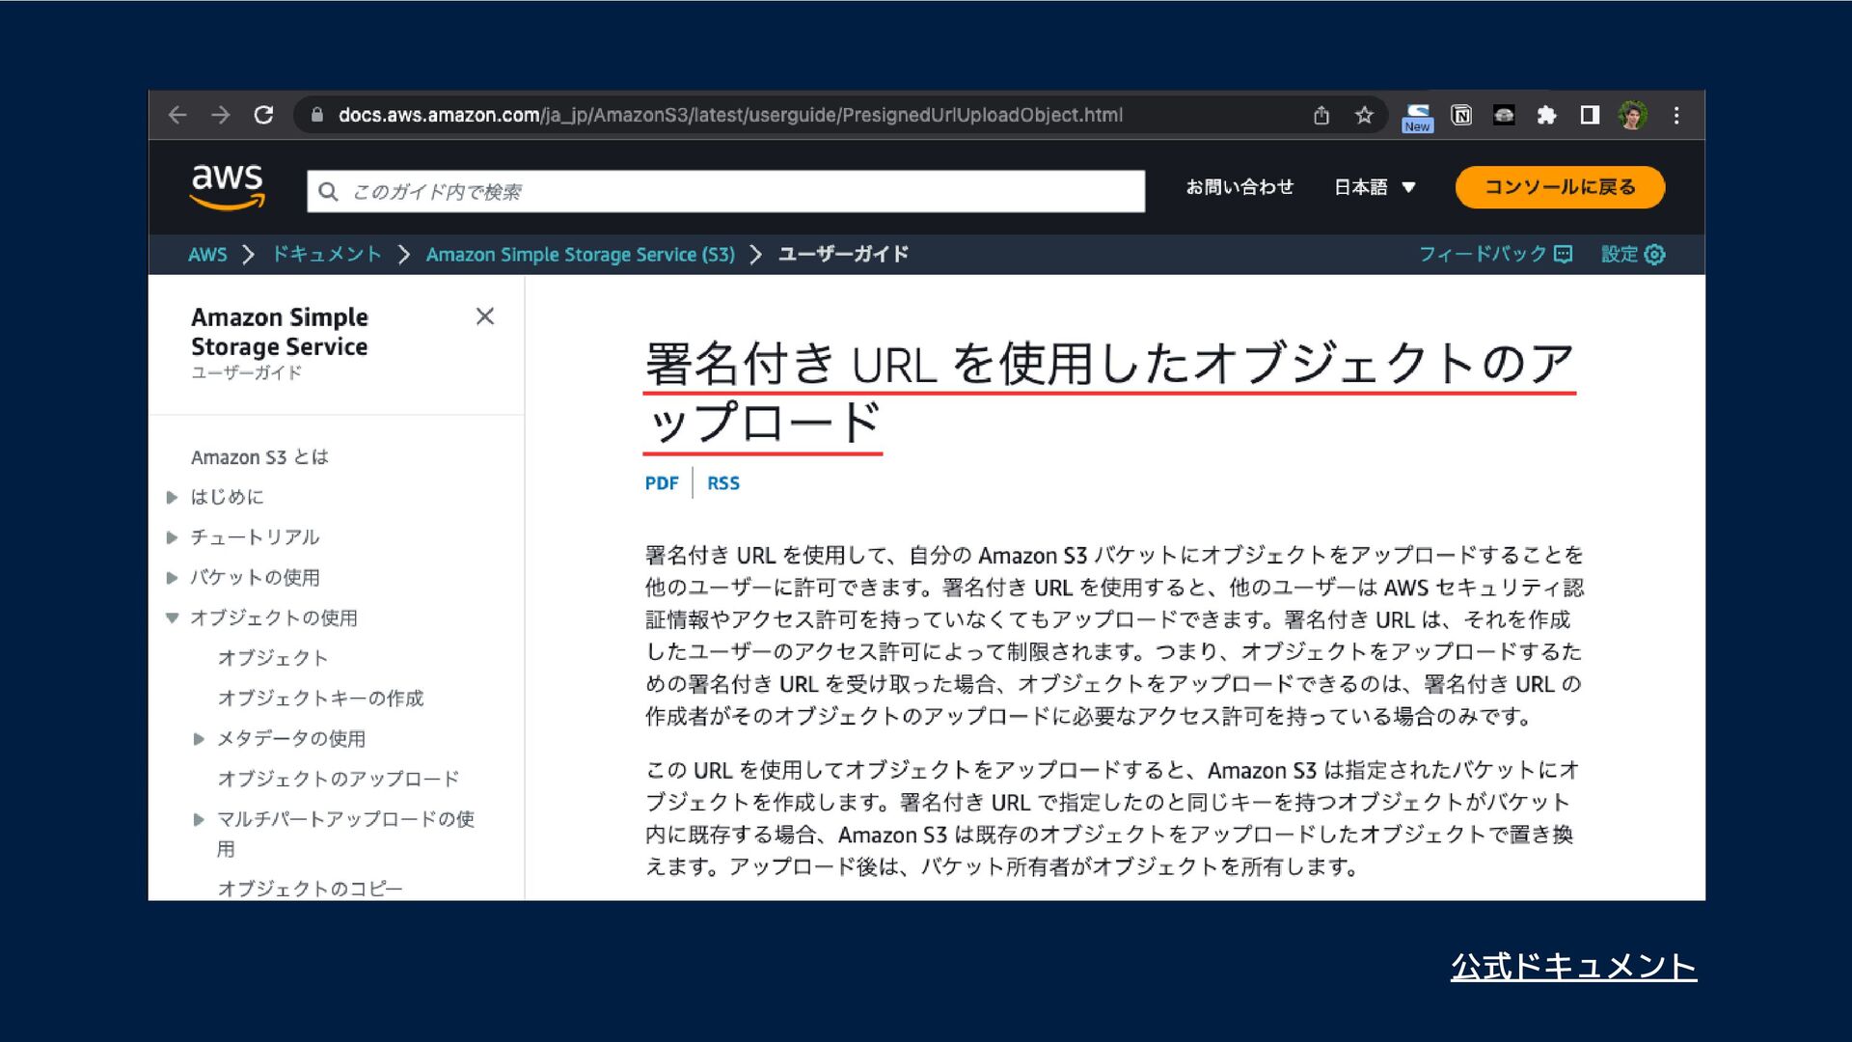1852x1042 pixels.
Task: Click the lock icon in the address bar
Action: 316,115
